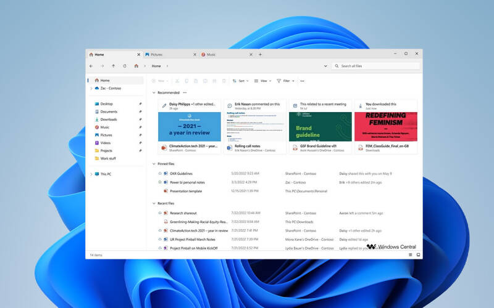Open the View dropdown
Image resolution: width=494 pixels, height=308 pixels.
pos(263,81)
